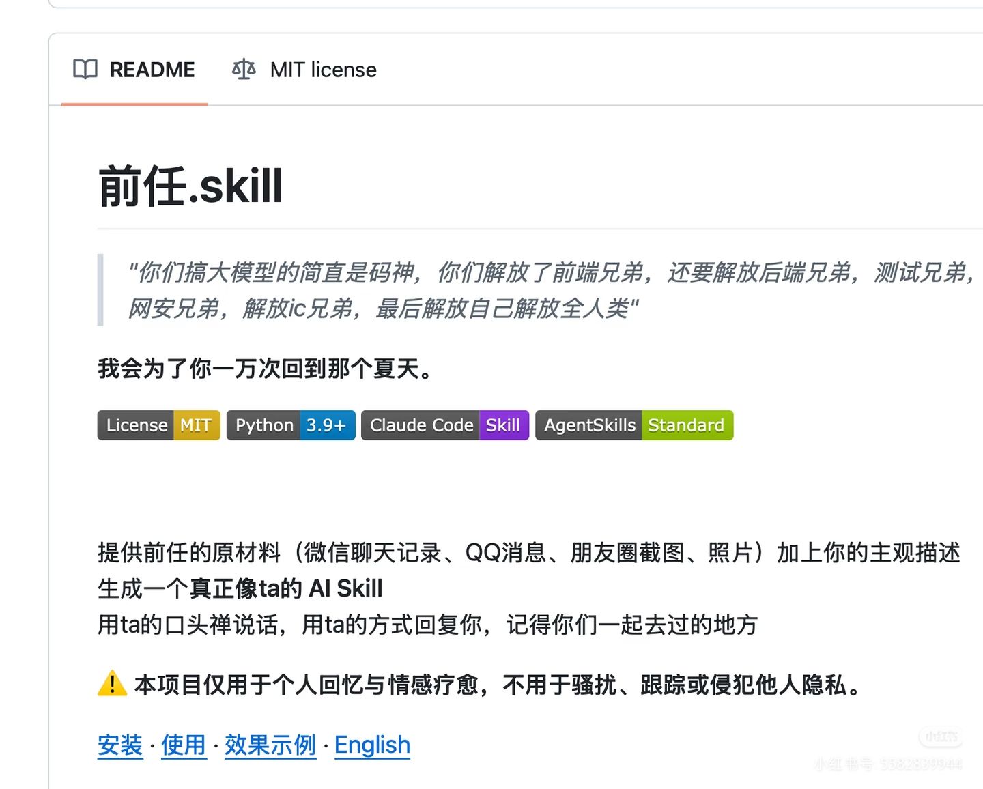Switch to the README tab label

point(152,70)
